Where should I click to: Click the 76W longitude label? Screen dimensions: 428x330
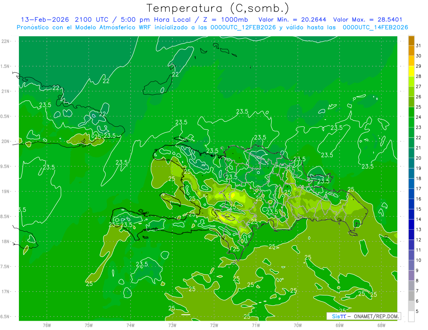(47, 325)
